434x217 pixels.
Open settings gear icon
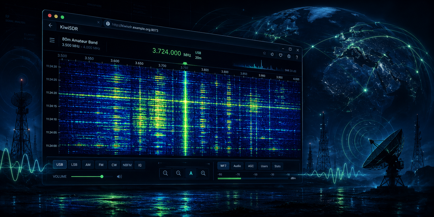(289, 56)
